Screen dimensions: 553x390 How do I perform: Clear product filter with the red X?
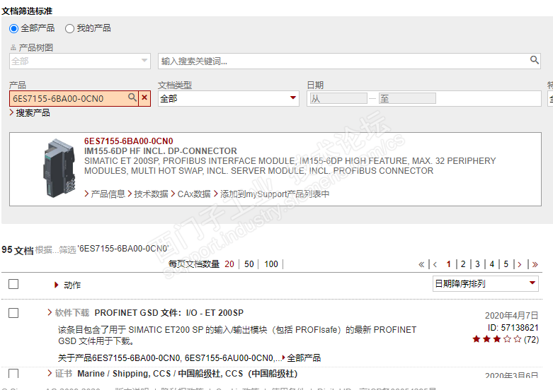[x=144, y=97]
